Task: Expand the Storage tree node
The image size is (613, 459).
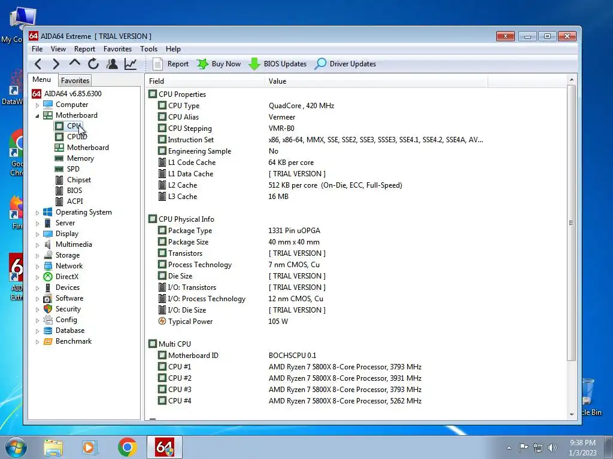Action: (38, 256)
